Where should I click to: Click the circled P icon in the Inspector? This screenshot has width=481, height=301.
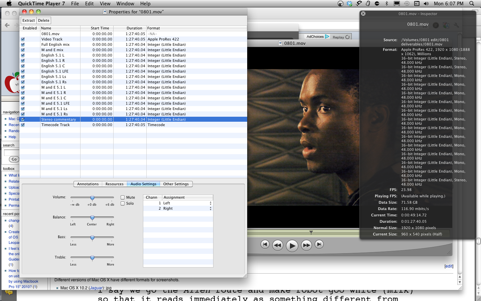(x=436, y=25)
